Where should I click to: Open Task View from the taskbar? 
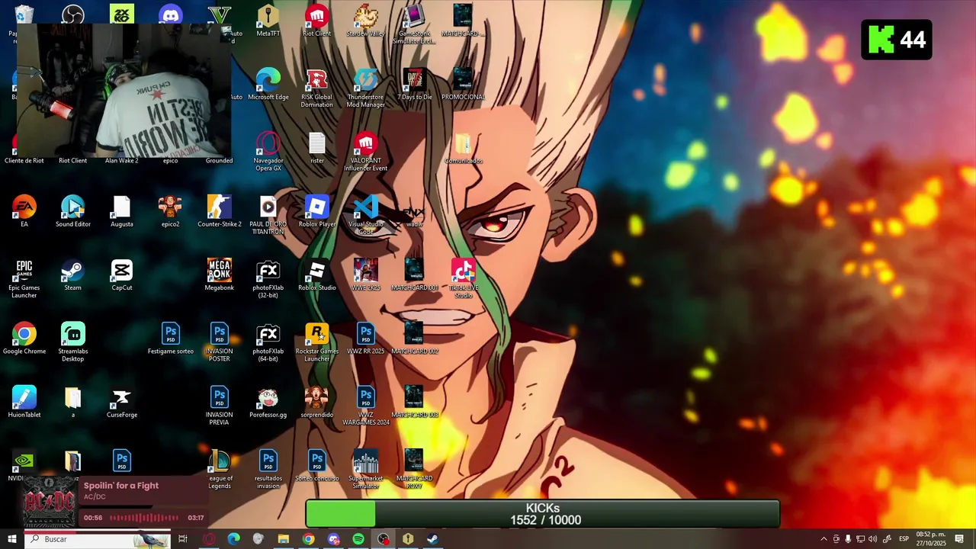click(x=183, y=539)
